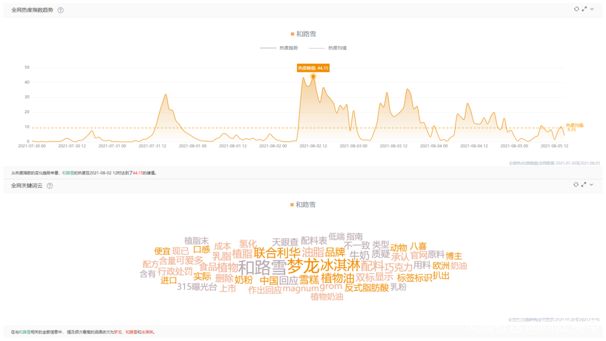Open chevron dropdown of 全网热度指数趋势 panel
606x341 pixels.
coord(592,9)
